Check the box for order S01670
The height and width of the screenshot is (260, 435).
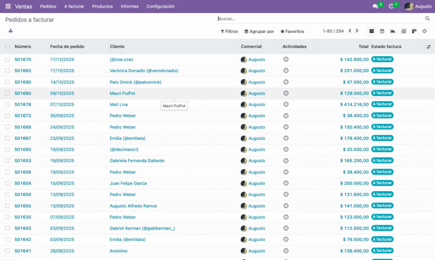pos(8,59)
